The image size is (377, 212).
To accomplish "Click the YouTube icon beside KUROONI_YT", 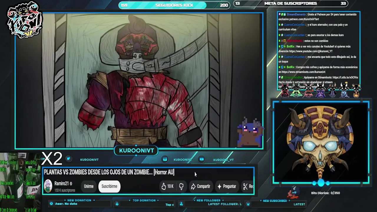I will (202, 159).
